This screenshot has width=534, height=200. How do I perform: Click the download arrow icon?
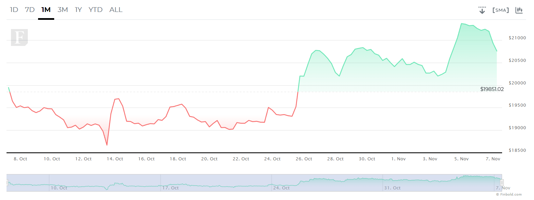tap(482, 10)
